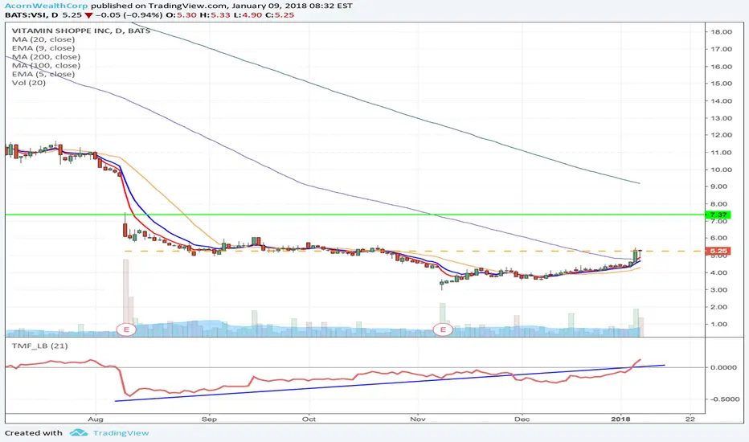The image size is (749, 442).
Task: Click the August earnings 'E' marker
Action: [x=127, y=329]
